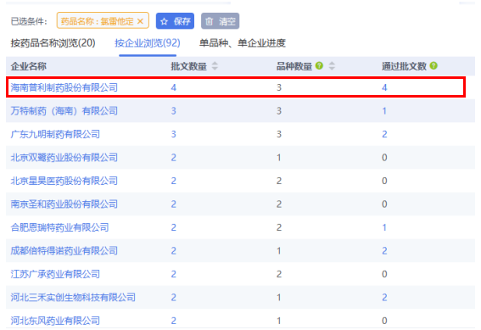The height and width of the screenshot is (330, 481).
Task: Click the 保存 button
Action: click(x=175, y=21)
